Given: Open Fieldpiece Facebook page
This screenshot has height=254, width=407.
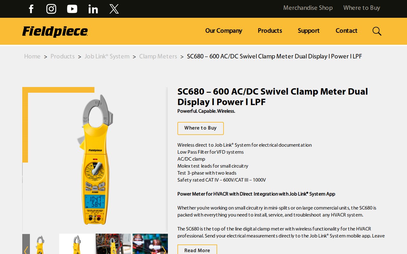Looking at the screenshot, I should tap(31, 9).
